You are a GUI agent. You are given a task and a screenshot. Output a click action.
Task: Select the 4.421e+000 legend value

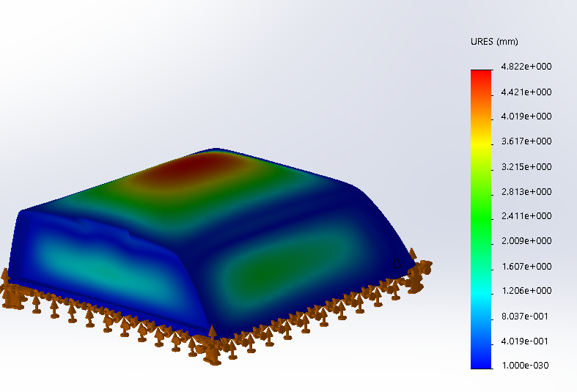click(x=526, y=92)
